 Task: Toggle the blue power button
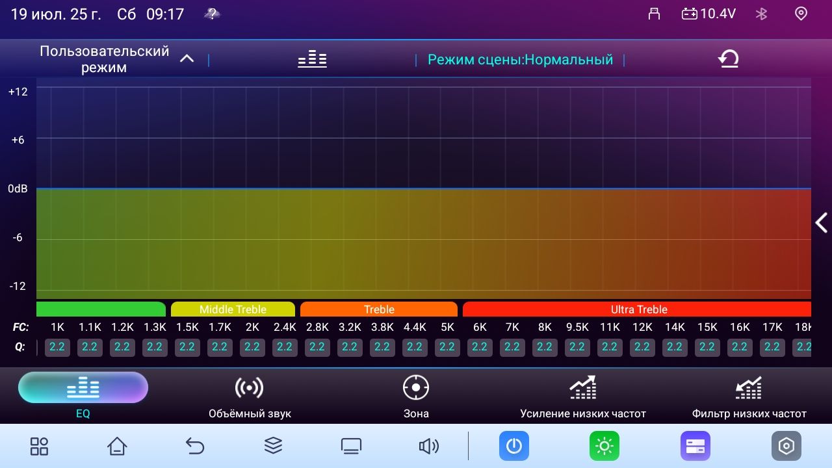point(514,446)
